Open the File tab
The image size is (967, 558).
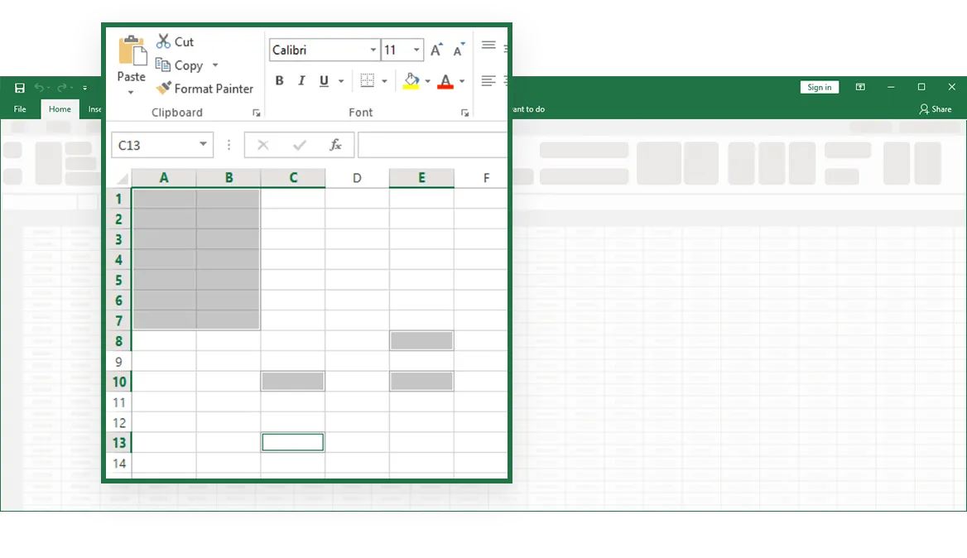click(x=20, y=109)
